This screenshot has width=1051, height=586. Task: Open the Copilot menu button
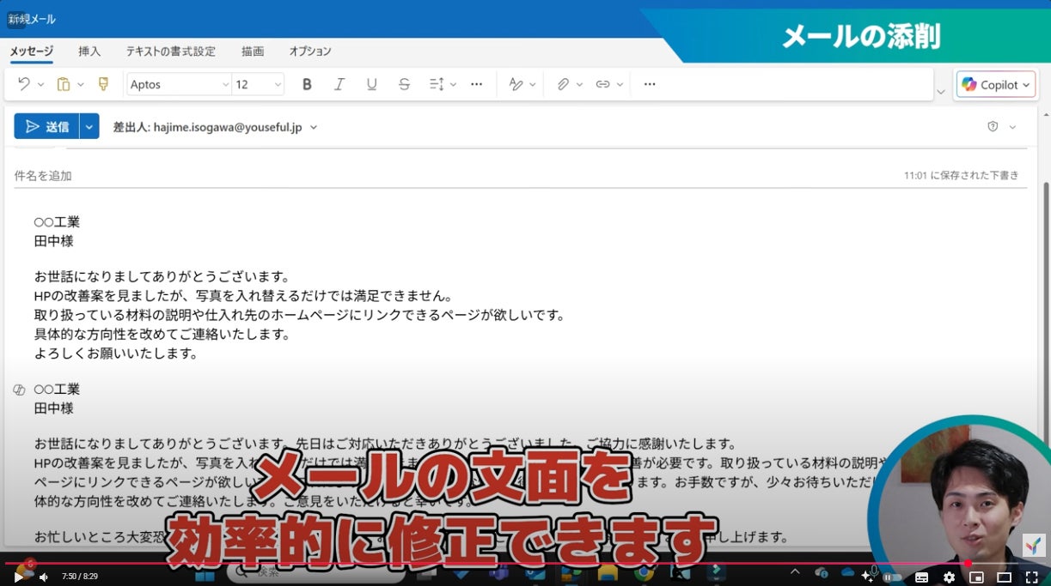click(x=995, y=84)
